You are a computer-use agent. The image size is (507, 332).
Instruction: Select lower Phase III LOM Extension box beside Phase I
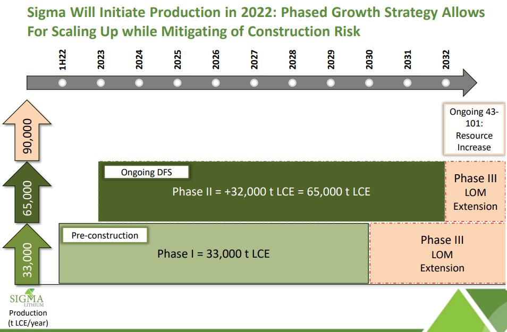pyautogui.click(x=437, y=253)
